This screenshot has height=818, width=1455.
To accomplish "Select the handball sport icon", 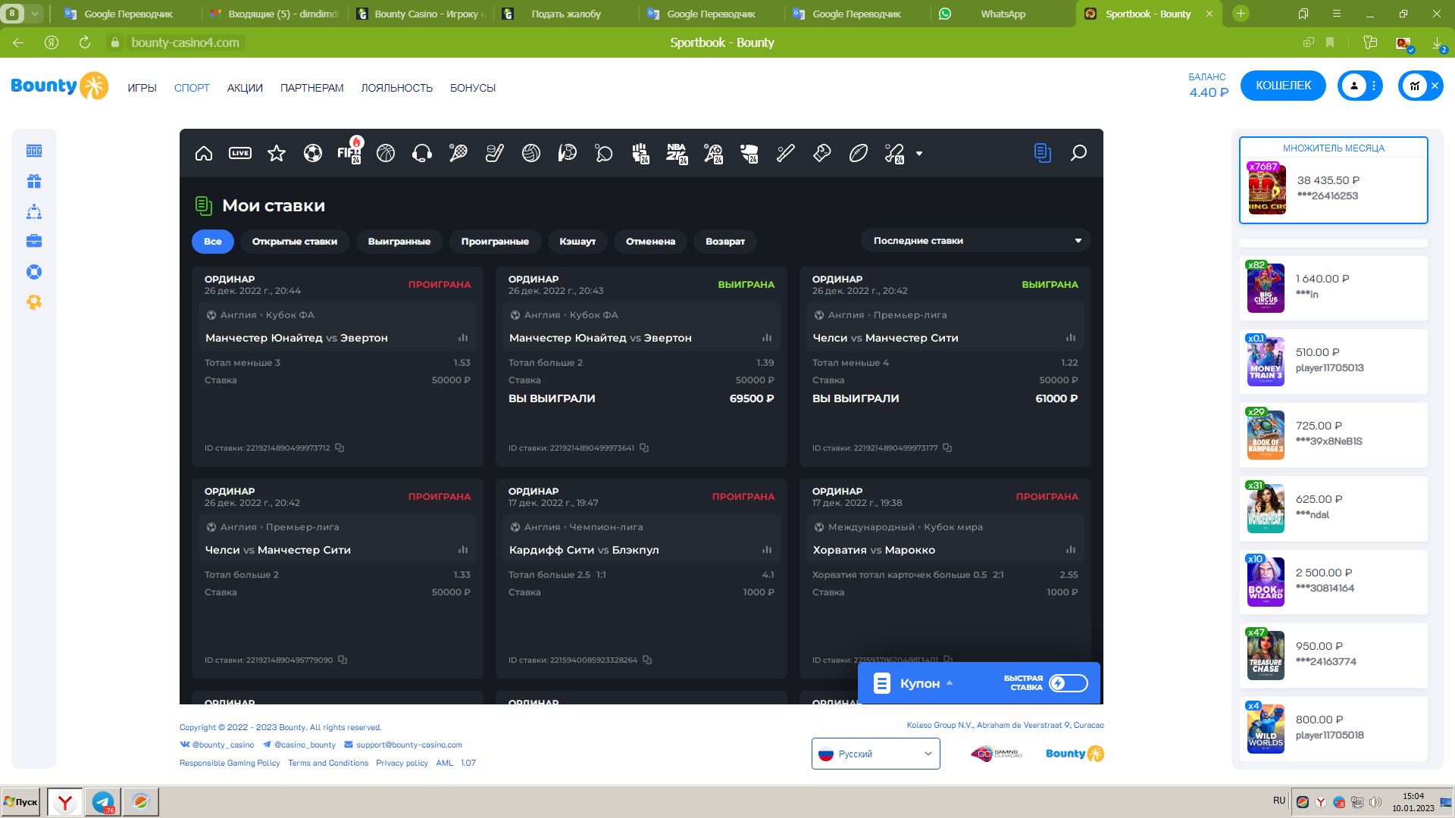I will click(x=568, y=154).
